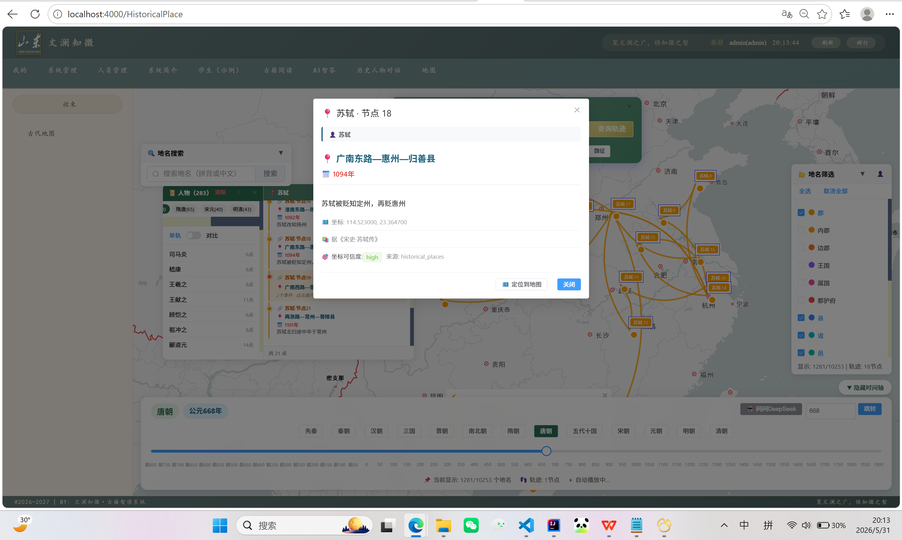The image size is (902, 540).
Task: Open browser profile avatar
Action: point(867,14)
